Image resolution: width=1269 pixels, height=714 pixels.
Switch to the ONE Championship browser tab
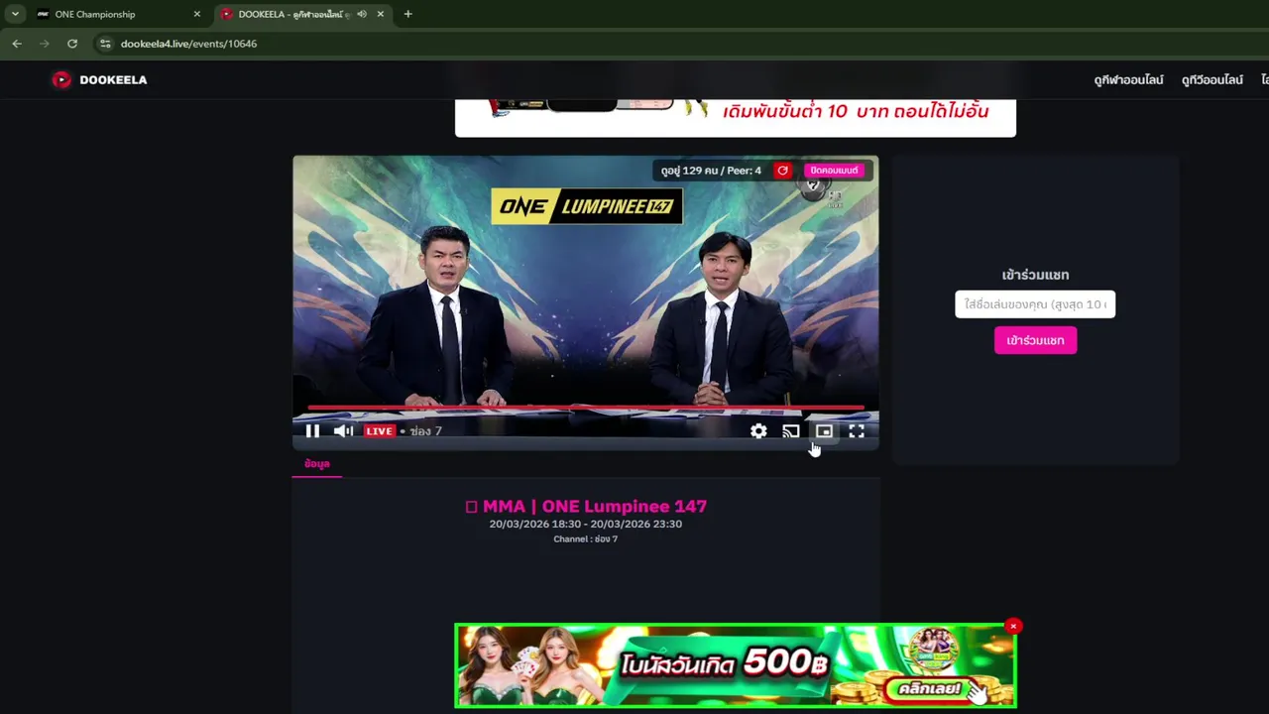(x=117, y=14)
